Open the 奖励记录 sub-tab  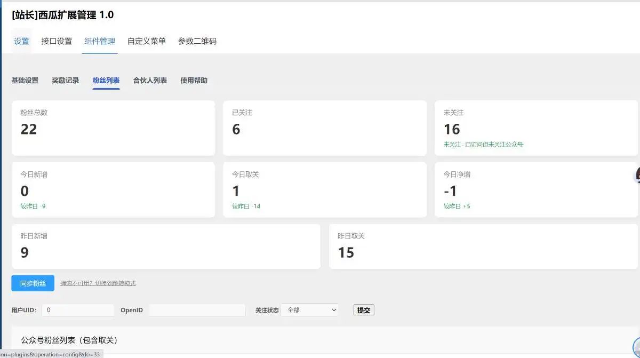65,80
